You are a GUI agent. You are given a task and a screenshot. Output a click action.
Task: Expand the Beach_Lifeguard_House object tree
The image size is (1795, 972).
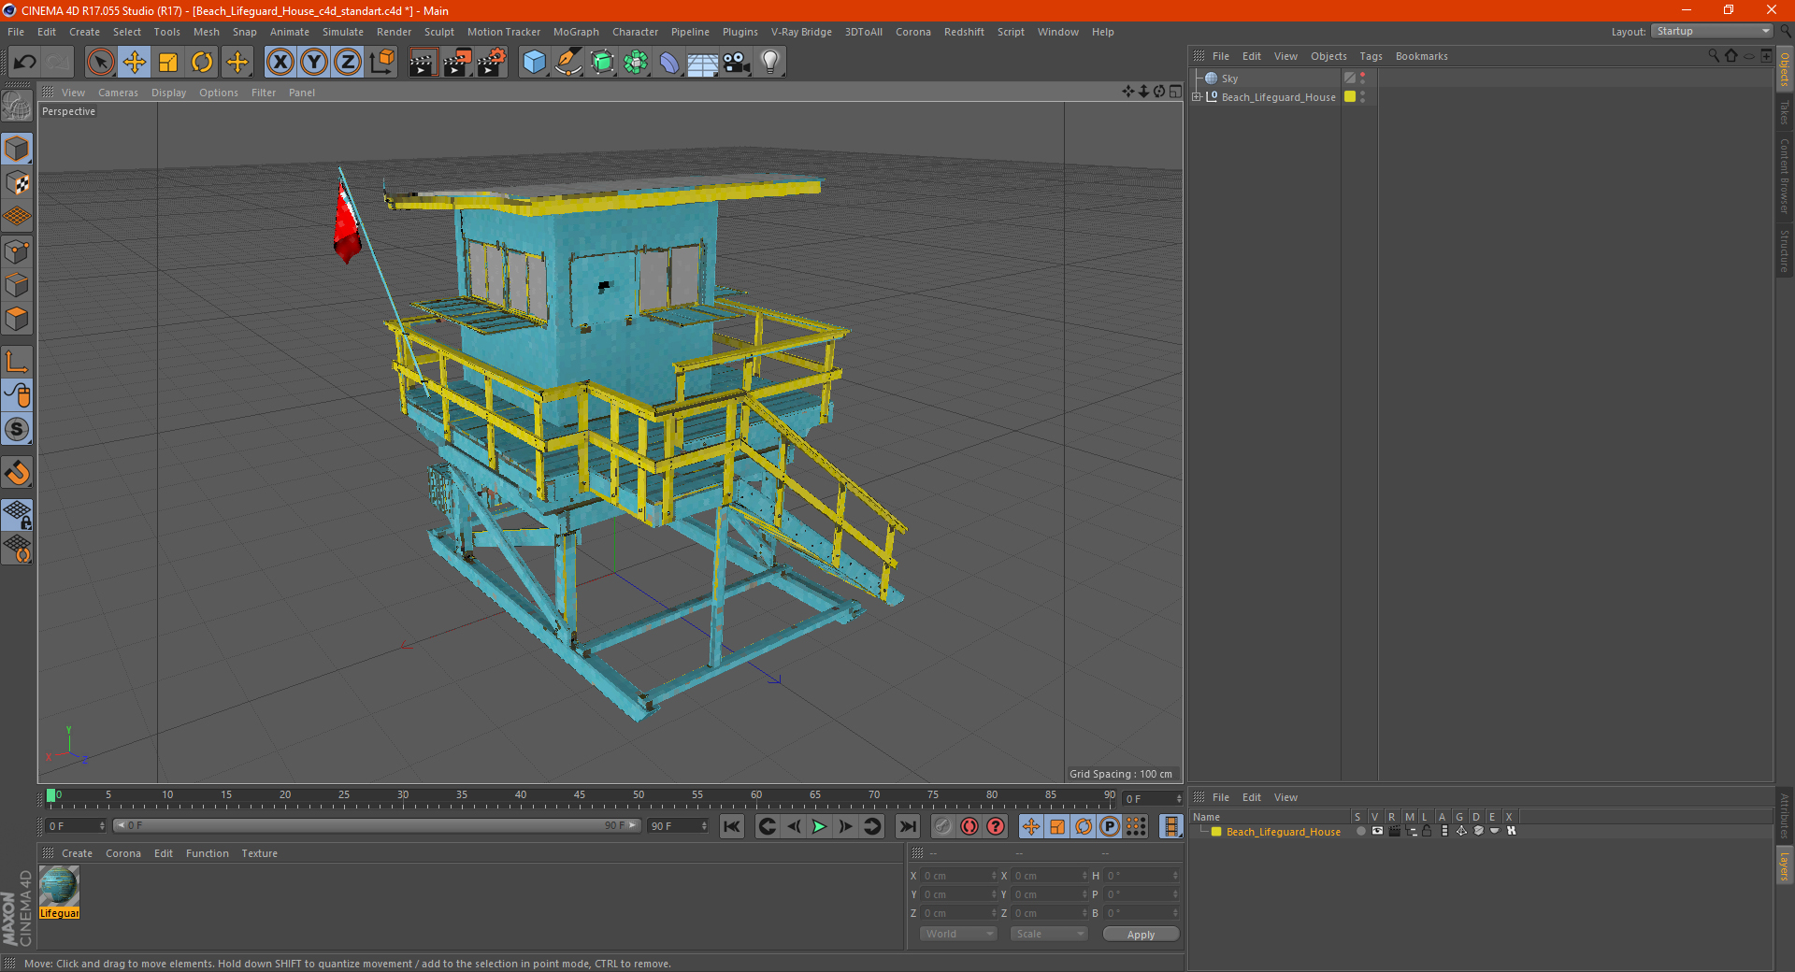click(1196, 96)
